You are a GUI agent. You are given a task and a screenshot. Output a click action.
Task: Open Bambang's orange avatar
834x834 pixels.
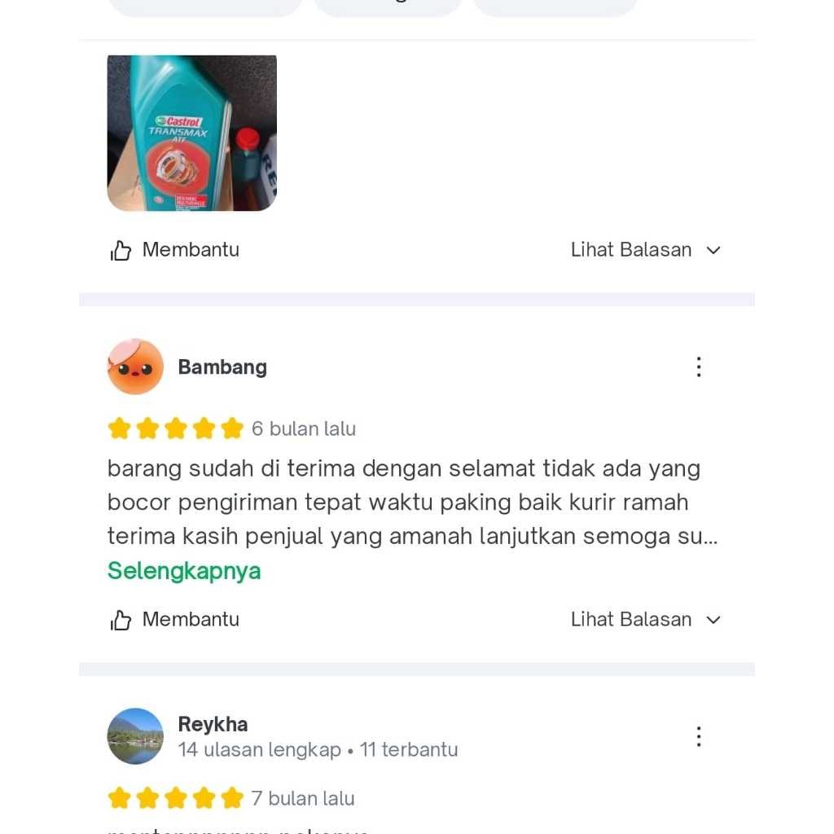(136, 367)
